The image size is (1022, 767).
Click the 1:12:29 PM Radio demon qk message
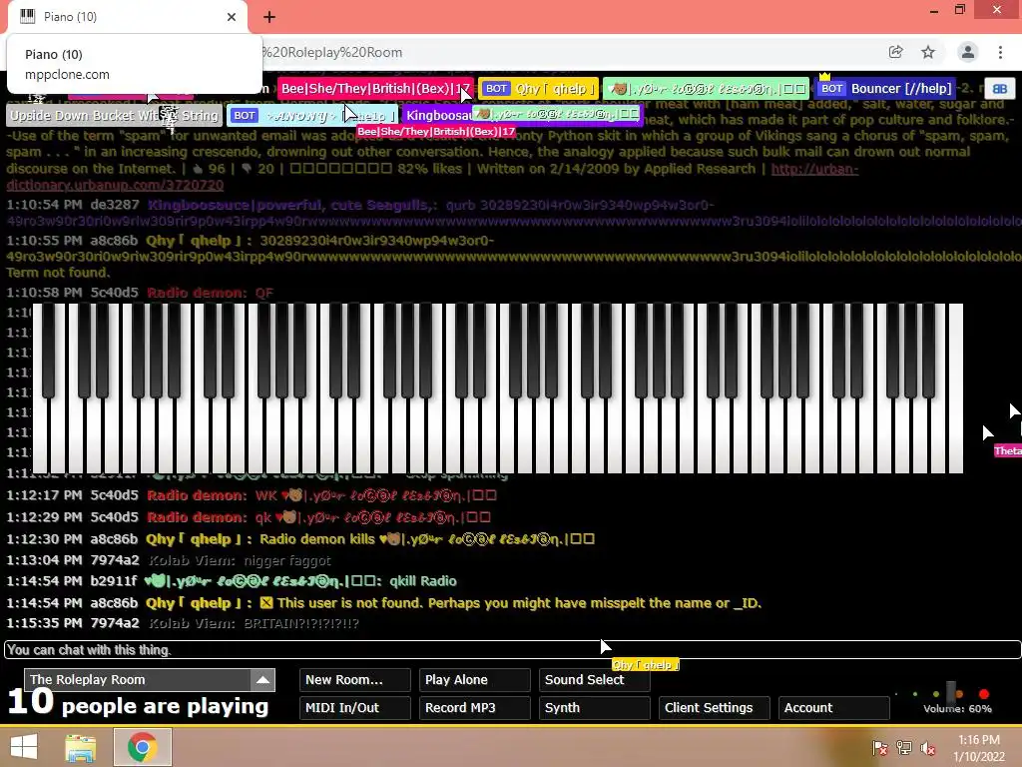pos(249,517)
